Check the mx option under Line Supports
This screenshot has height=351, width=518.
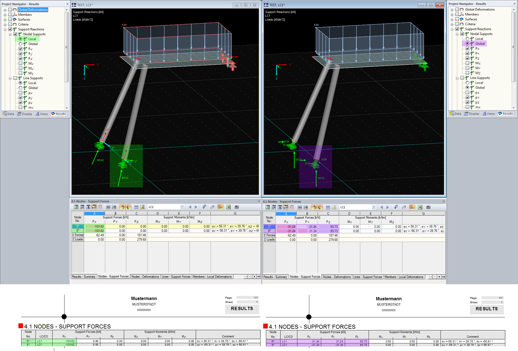(x=21, y=107)
